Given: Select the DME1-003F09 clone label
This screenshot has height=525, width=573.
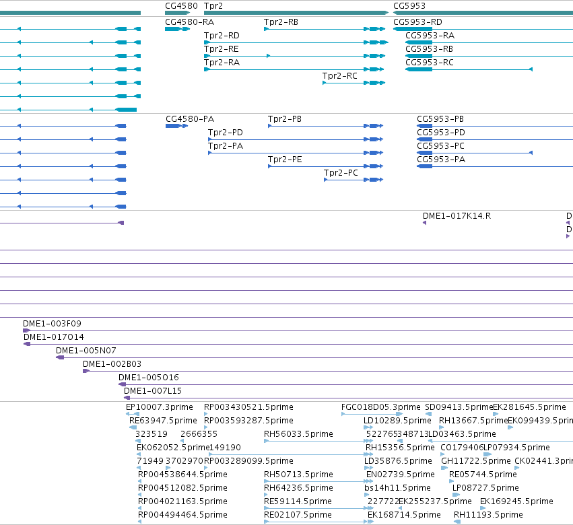Looking at the screenshot, I should pyautogui.click(x=53, y=324).
